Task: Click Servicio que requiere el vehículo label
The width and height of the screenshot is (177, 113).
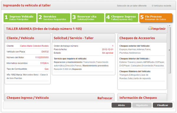Action: click(70, 59)
